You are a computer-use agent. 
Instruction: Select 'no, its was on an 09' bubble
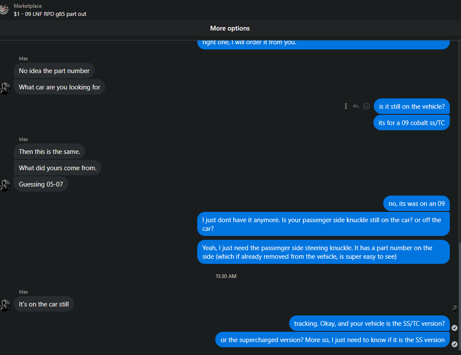coord(417,204)
